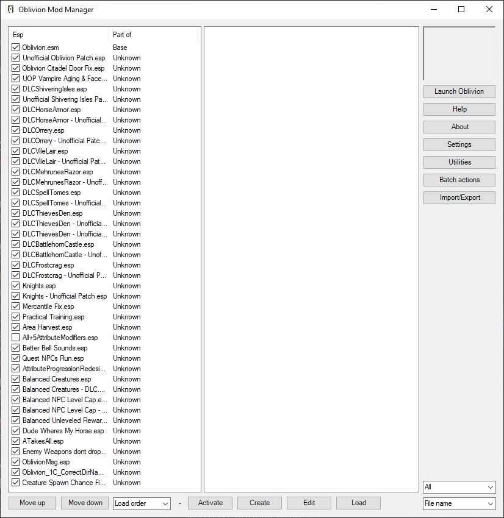The height and width of the screenshot is (518, 504).
Task: Click the Activate button
Action: tap(210, 503)
